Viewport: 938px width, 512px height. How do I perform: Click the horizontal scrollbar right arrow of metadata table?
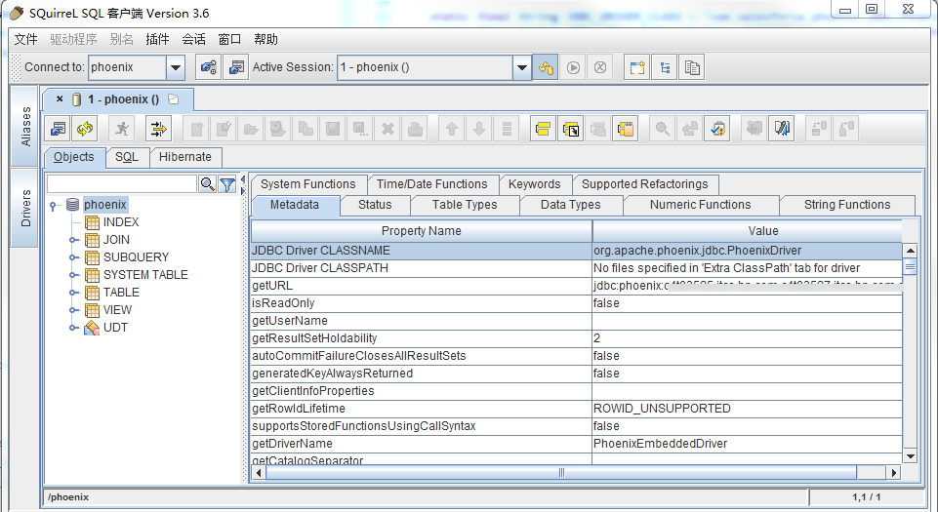pyautogui.click(x=893, y=473)
